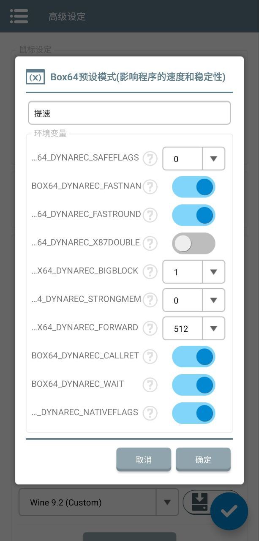
Task: Open help for DYNAREC_SAFEFLAGS variable
Action: [x=150, y=159]
